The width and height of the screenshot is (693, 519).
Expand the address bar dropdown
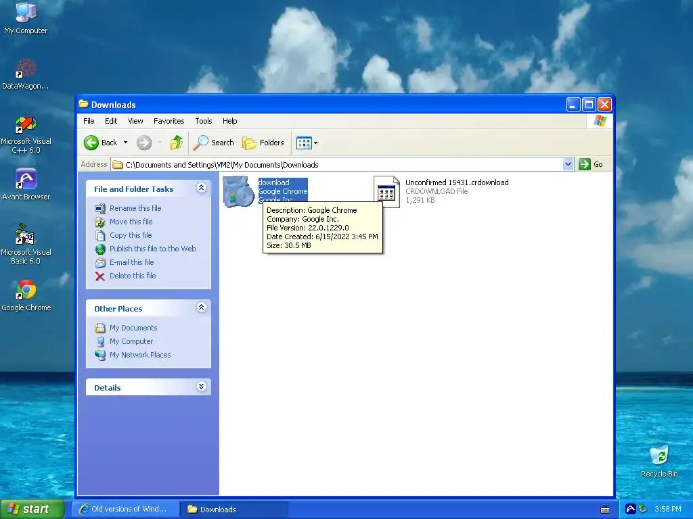[568, 164]
